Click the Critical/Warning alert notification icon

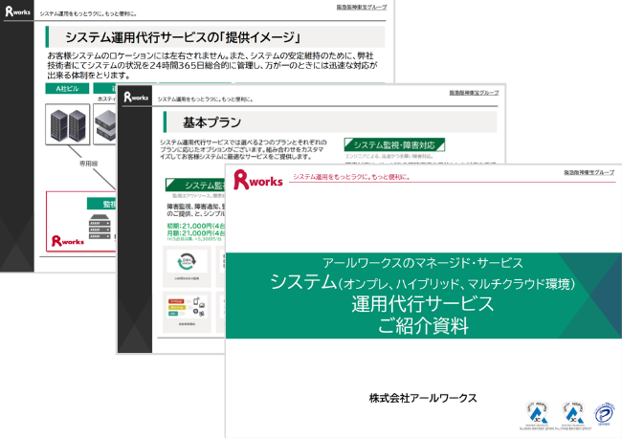[x=187, y=307]
